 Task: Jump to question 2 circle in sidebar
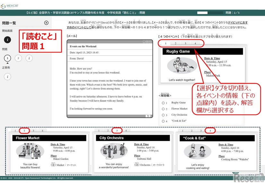coord(19,58)
